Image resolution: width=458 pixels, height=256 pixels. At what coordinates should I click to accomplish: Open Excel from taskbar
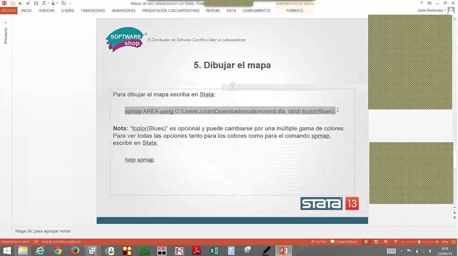[214, 251]
